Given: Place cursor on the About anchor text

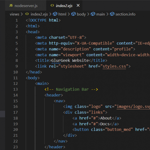Looking at the screenshot, I should coord(106,118).
